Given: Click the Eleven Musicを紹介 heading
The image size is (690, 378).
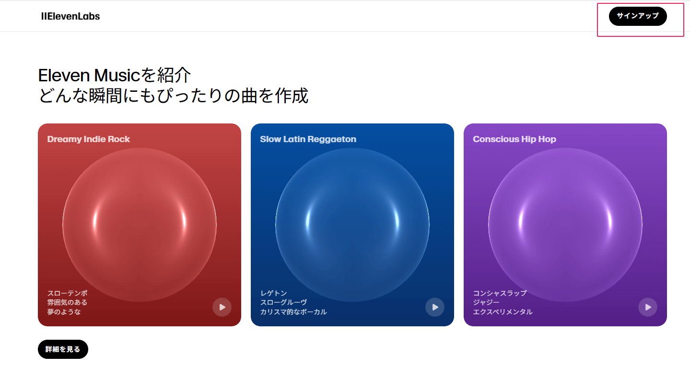Looking at the screenshot, I should tap(115, 75).
